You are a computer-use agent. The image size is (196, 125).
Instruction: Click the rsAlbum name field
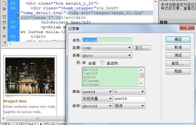pyautogui.click(x=107, y=40)
